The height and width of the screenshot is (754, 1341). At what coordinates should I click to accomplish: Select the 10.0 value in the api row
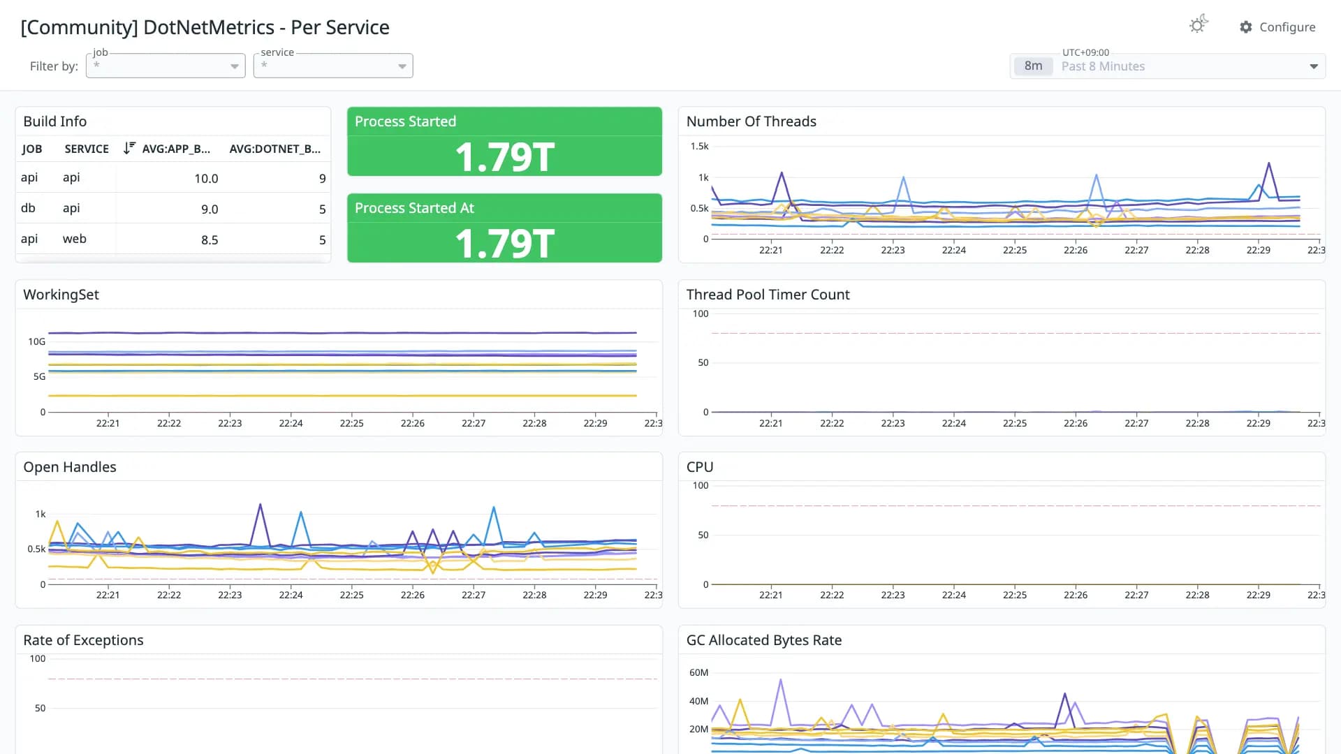pos(206,178)
